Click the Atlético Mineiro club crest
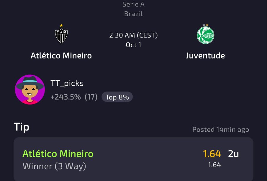This screenshot has height=181, width=267. coord(61,35)
